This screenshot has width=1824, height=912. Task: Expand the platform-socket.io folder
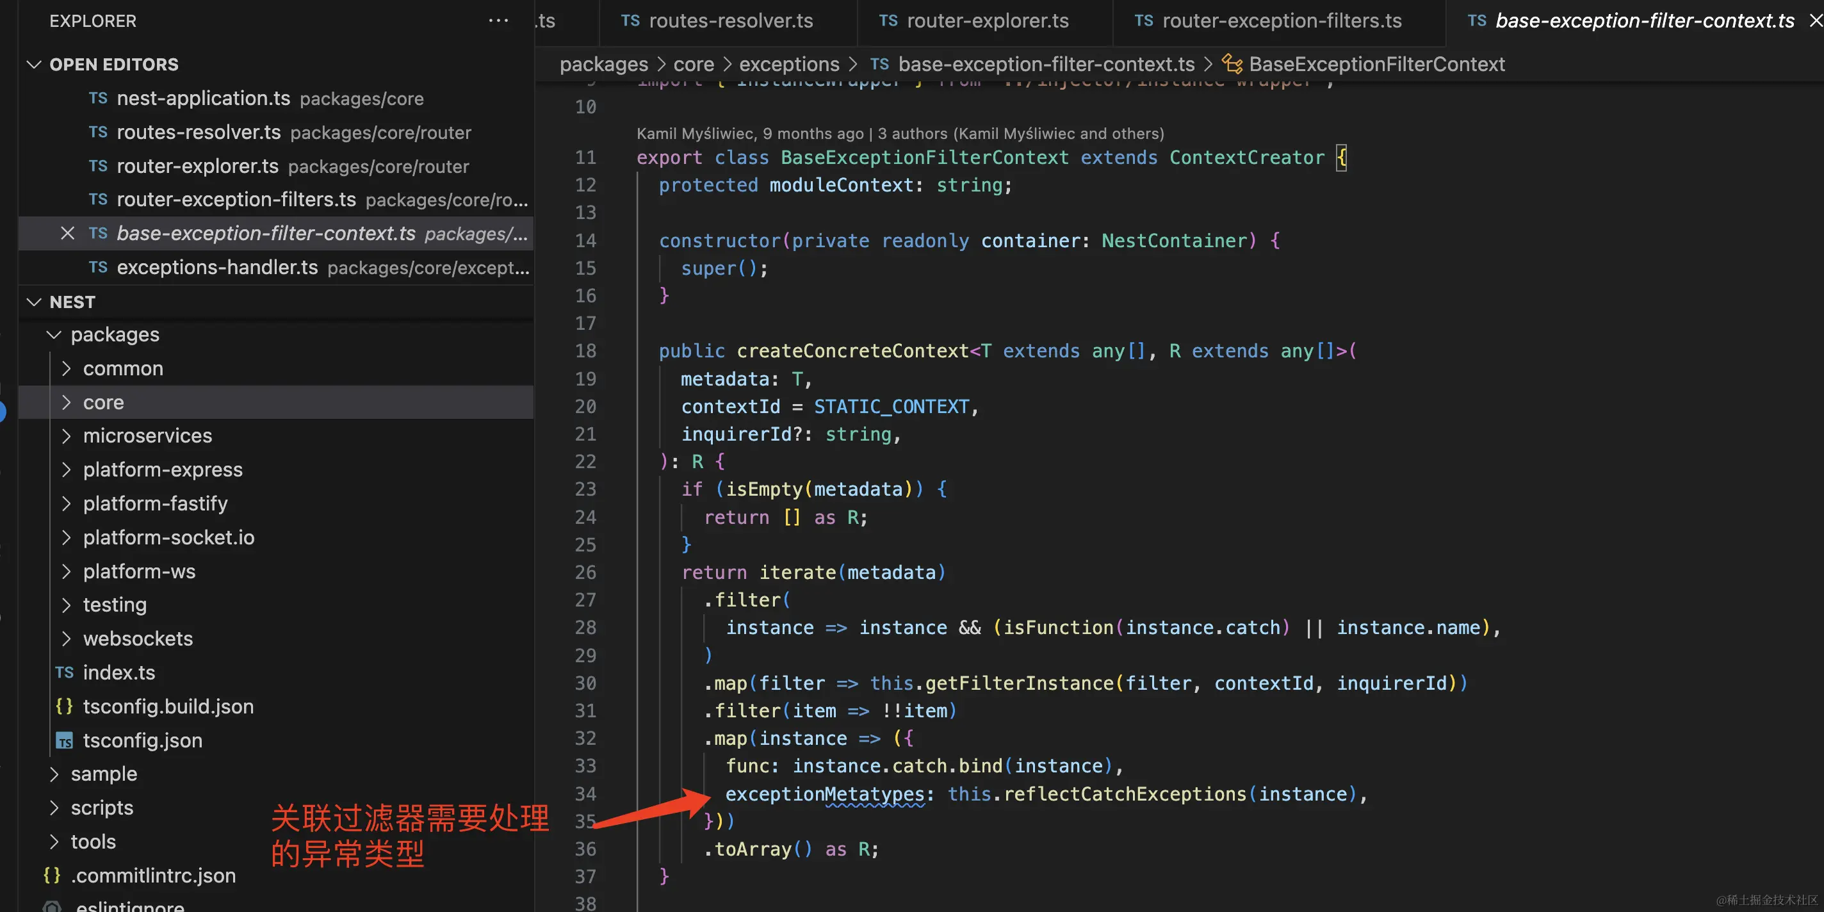pos(66,537)
